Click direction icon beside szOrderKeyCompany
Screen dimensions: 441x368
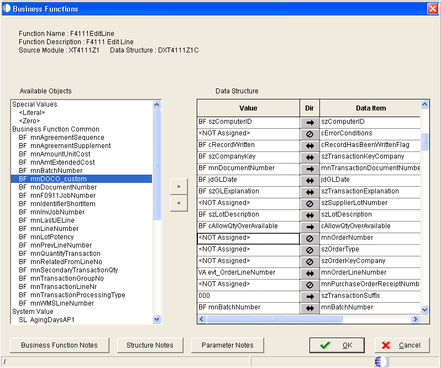pyautogui.click(x=309, y=262)
